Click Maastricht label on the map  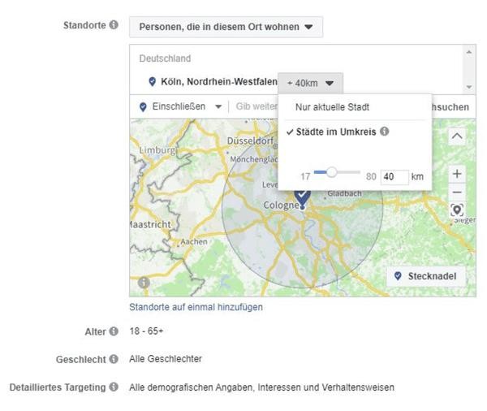pos(151,224)
